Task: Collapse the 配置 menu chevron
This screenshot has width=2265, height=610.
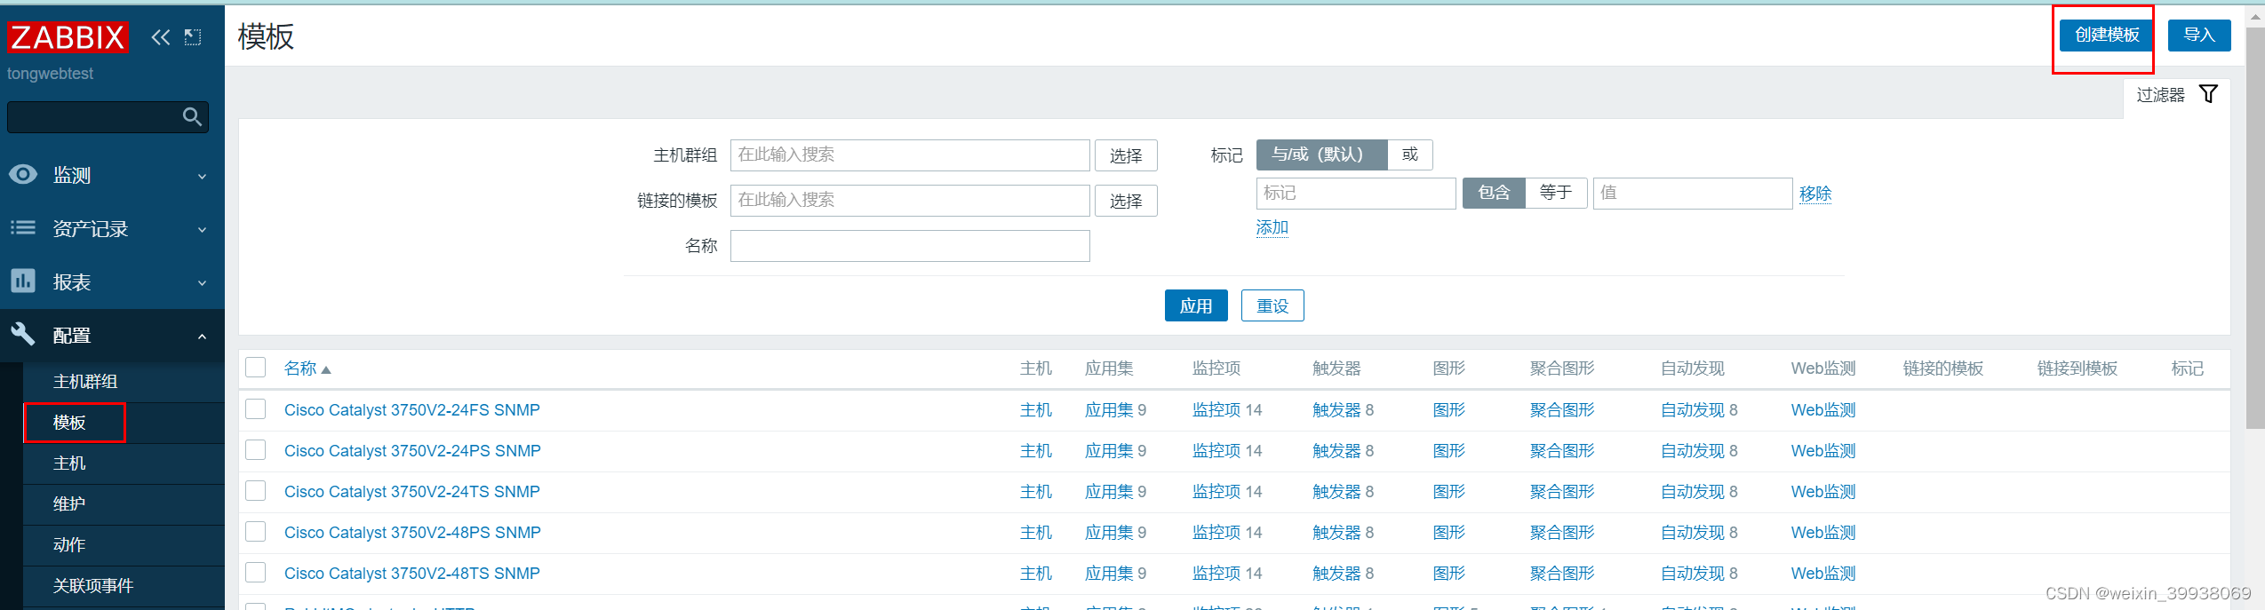Action: (202, 336)
